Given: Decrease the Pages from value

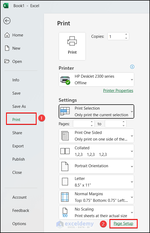Looking at the screenshot, I should (92, 125).
